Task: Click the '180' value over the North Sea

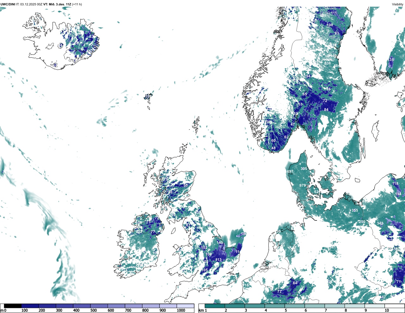Action: coord(243,234)
